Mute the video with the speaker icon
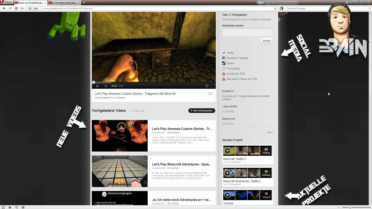This screenshot has height=209, width=372. coord(106,86)
